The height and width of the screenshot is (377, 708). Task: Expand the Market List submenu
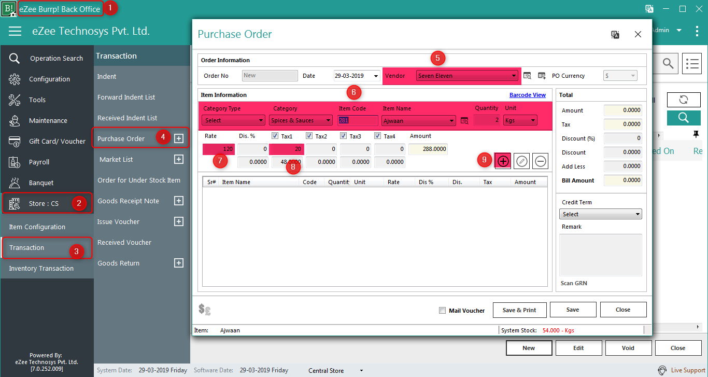pos(179,159)
